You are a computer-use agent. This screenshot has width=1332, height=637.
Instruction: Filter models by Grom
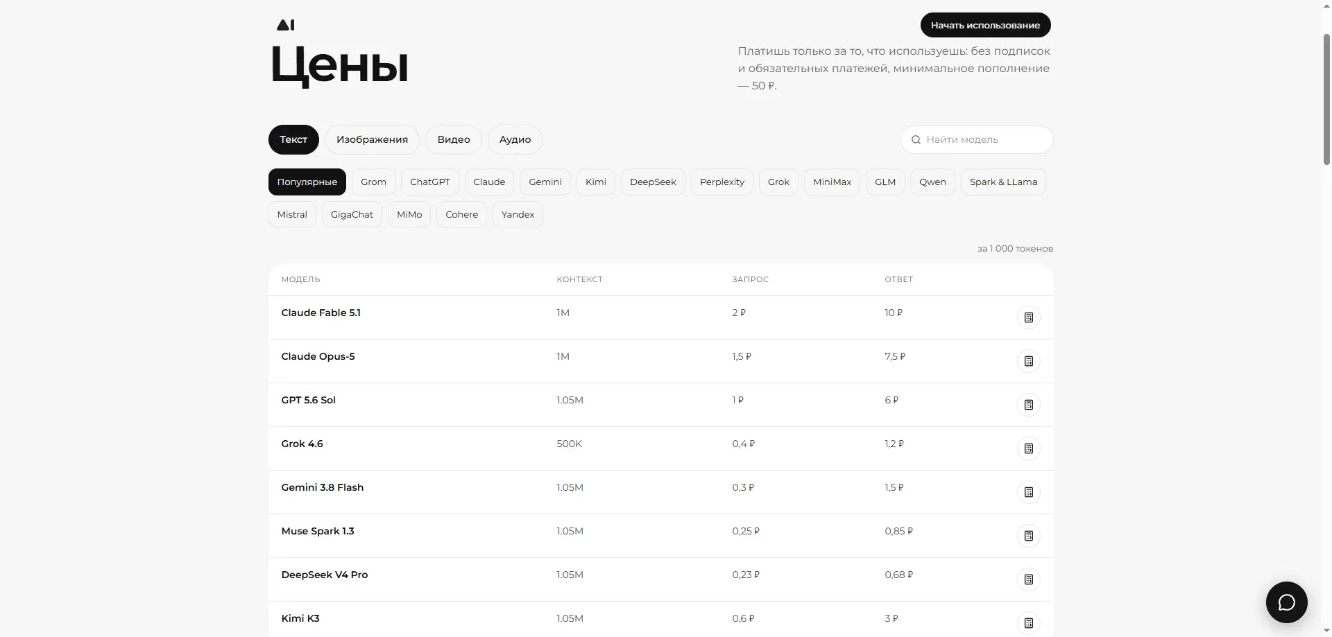(373, 182)
